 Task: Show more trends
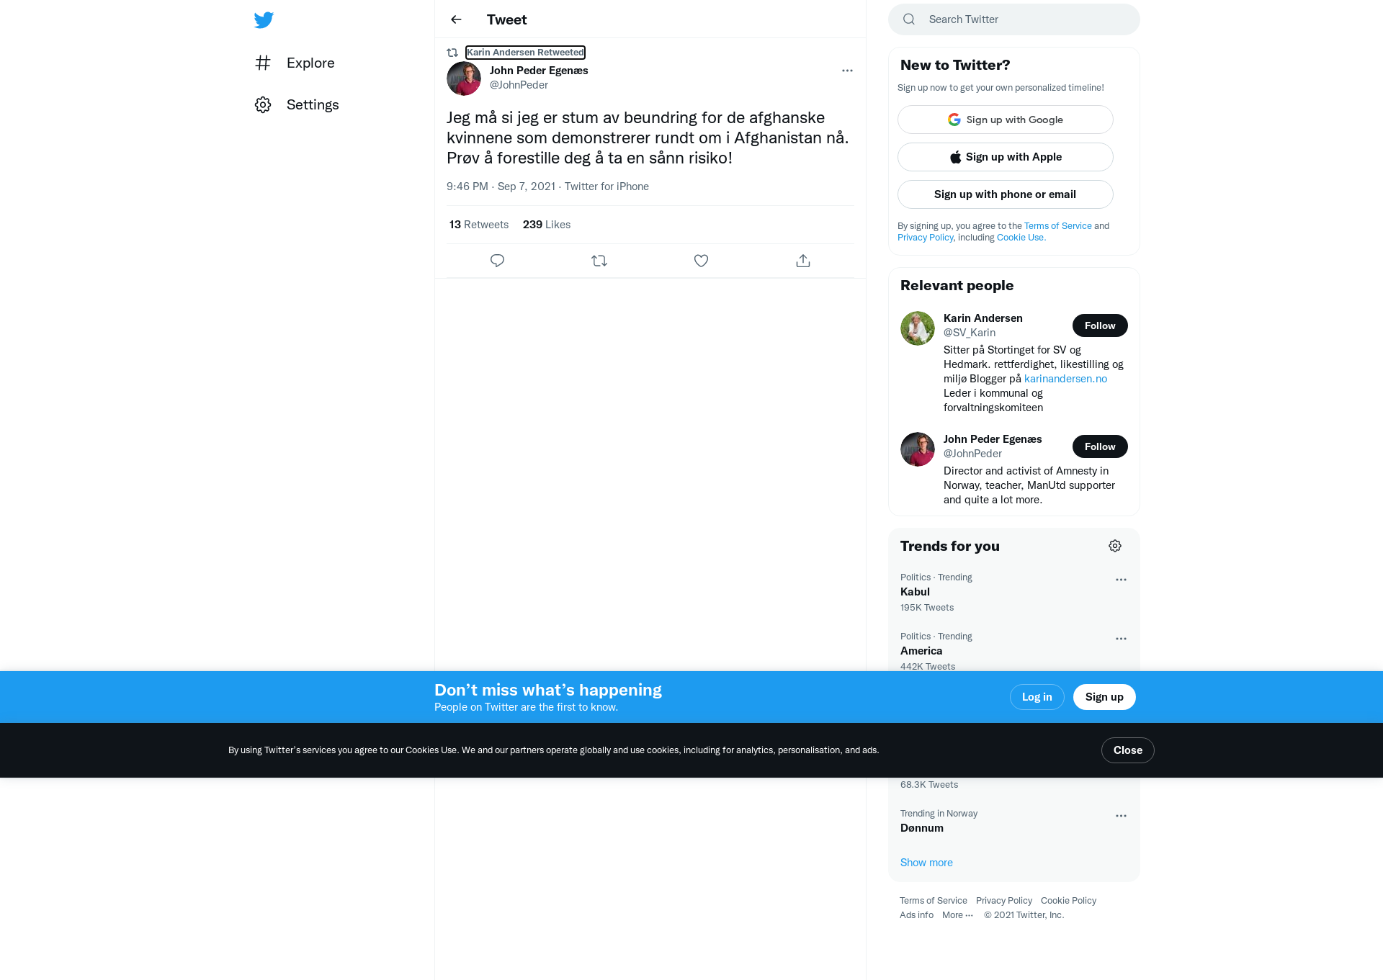926,863
